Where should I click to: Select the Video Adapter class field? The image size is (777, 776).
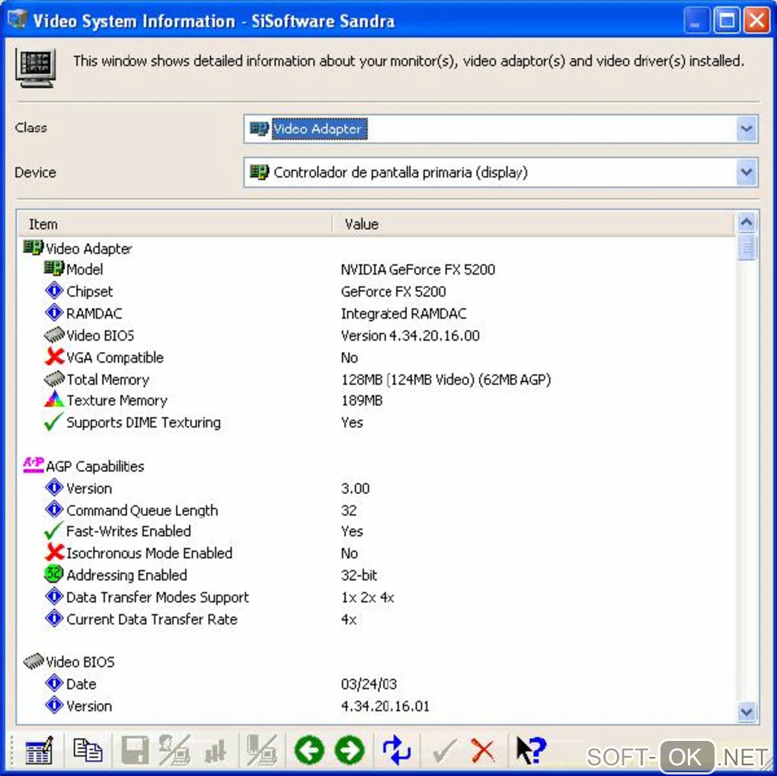click(500, 129)
